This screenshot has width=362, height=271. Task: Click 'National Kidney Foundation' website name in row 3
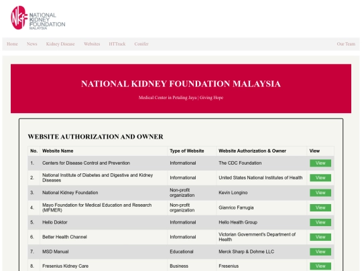[x=70, y=193]
